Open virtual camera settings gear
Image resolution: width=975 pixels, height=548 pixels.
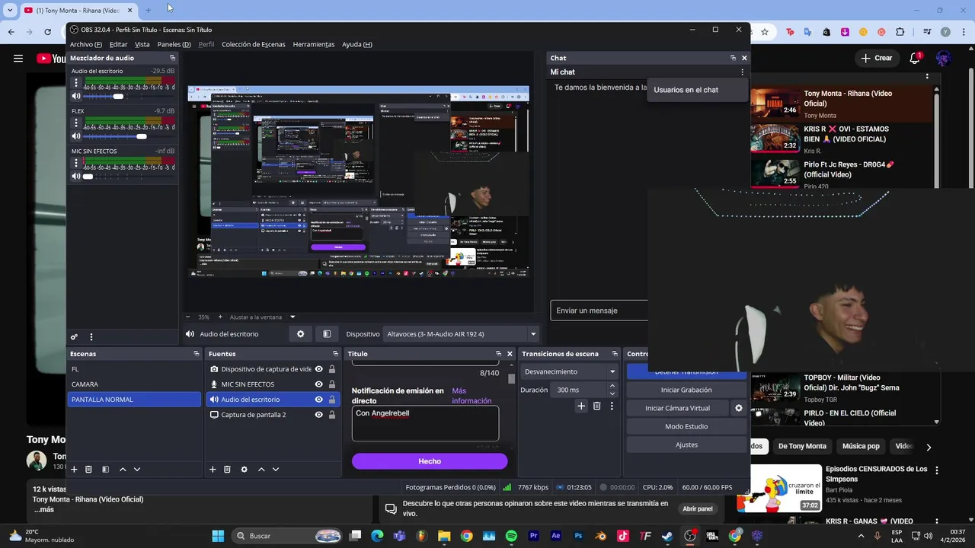[x=738, y=408]
